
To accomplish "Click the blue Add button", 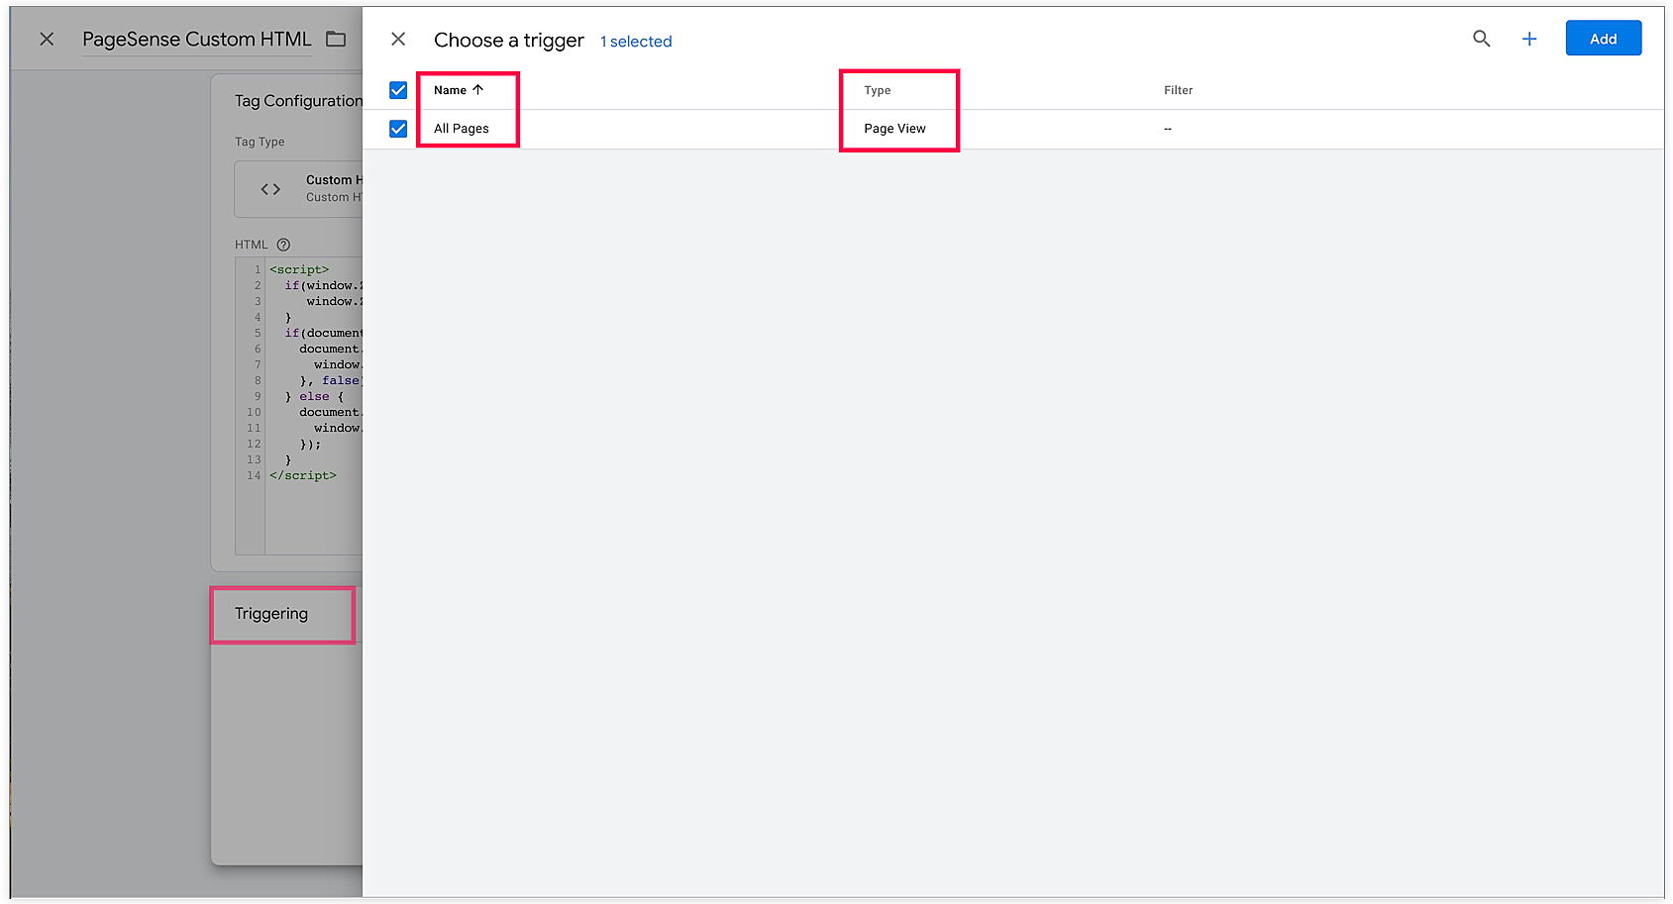I will pyautogui.click(x=1604, y=39).
